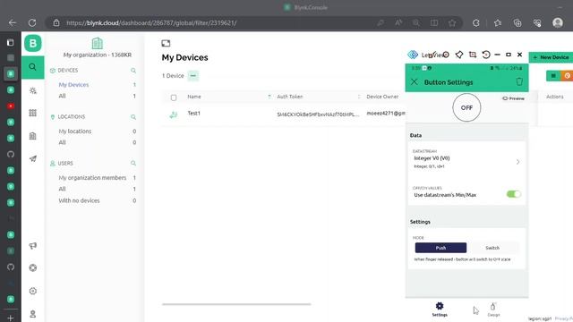Select Switch mode
573x322 pixels.
(492, 248)
